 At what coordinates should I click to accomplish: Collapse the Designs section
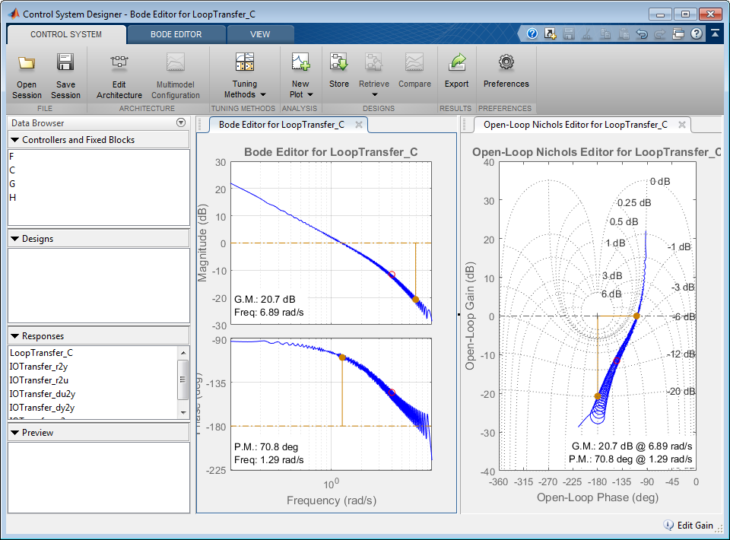pyautogui.click(x=15, y=239)
